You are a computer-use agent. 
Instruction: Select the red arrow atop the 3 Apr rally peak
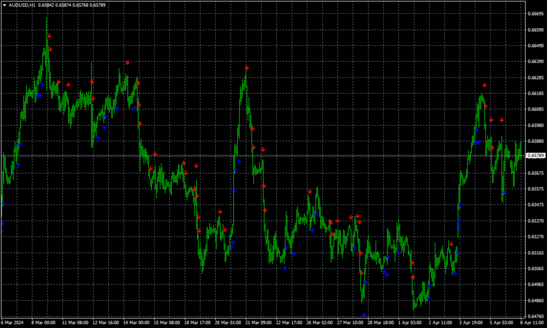(x=485, y=85)
